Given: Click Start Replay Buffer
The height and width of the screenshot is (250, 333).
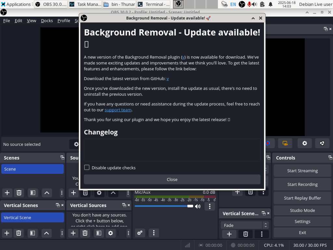Looking at the screenshot, I should click(x=302, y=198).
